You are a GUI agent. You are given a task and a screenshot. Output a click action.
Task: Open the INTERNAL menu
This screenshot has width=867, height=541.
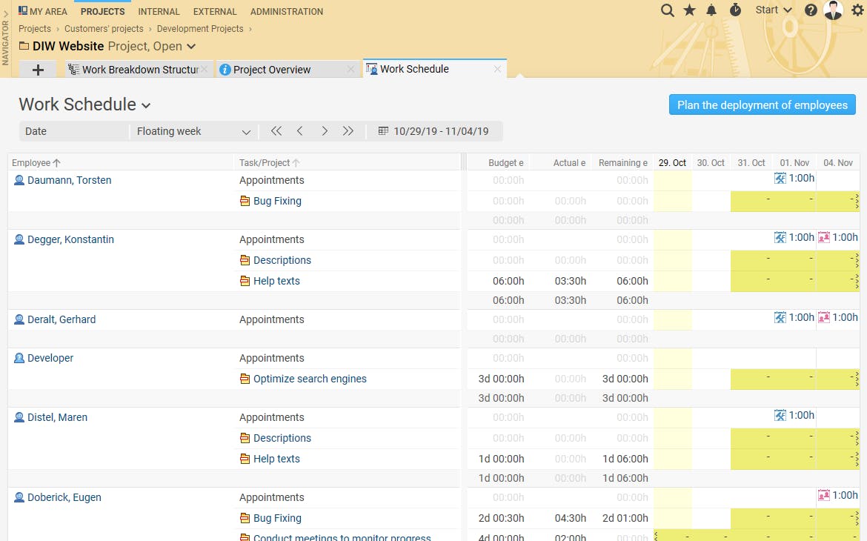click(159, 11)
